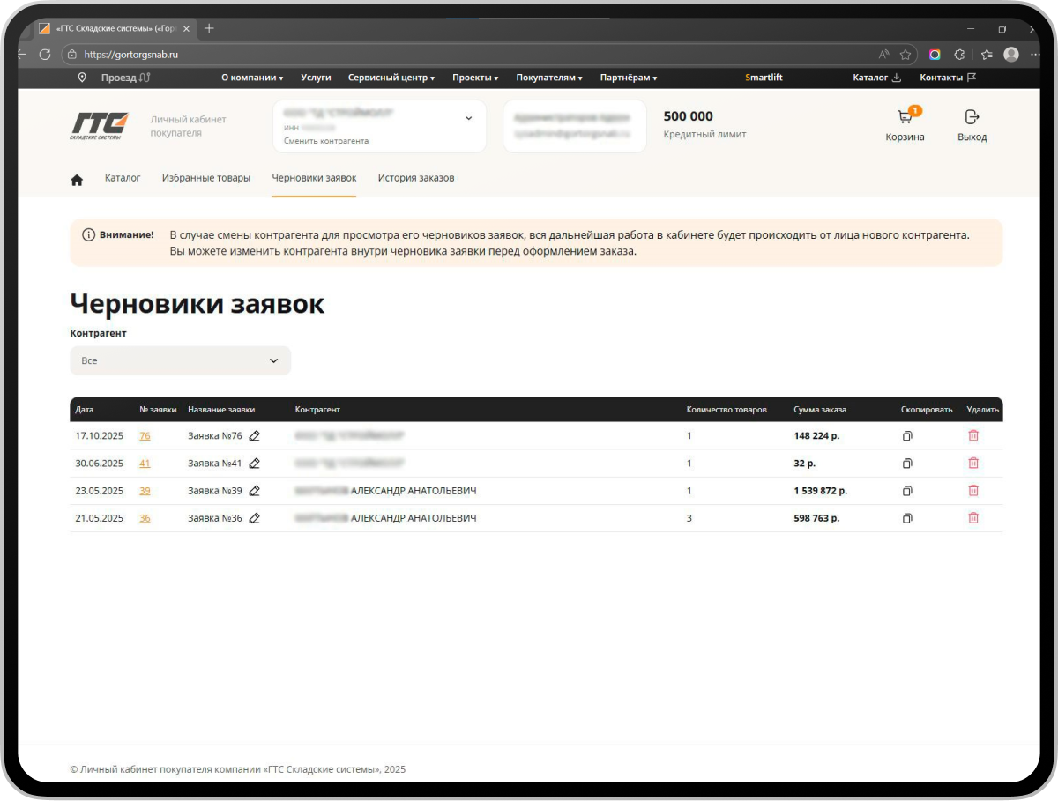Refresh the browser page
This screenshot has width=1058, height=801.
pos(45,55)
